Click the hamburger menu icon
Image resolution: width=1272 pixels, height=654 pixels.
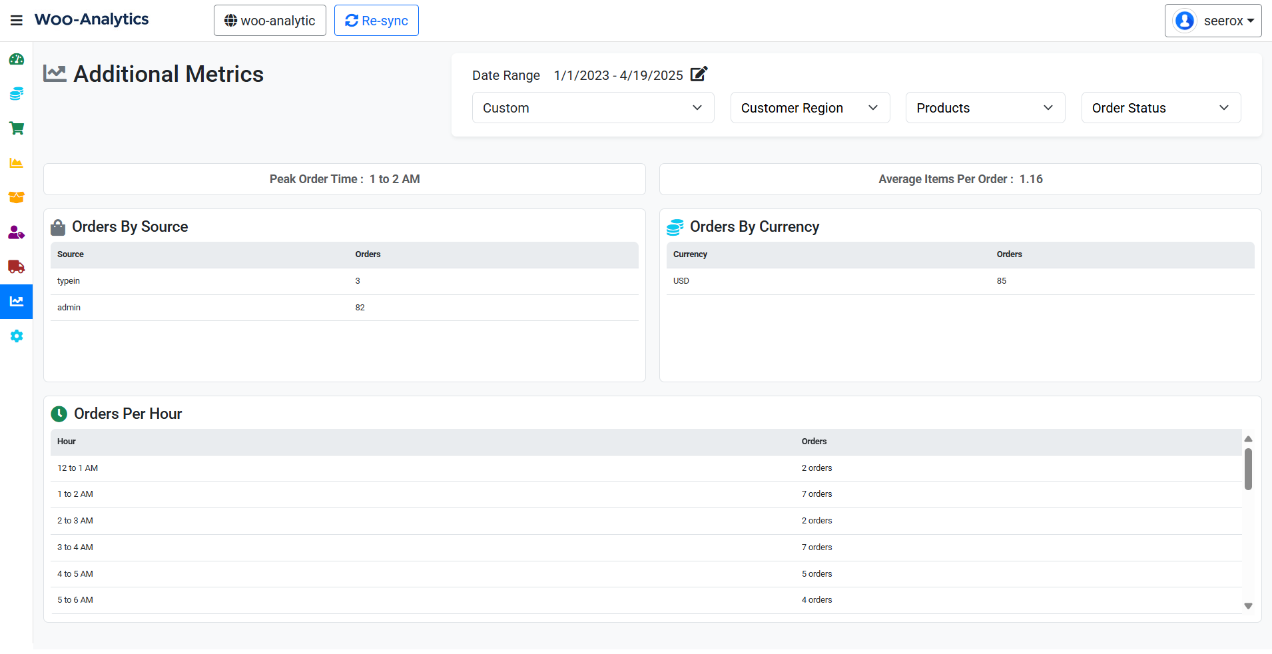click(x=17, y=21)
